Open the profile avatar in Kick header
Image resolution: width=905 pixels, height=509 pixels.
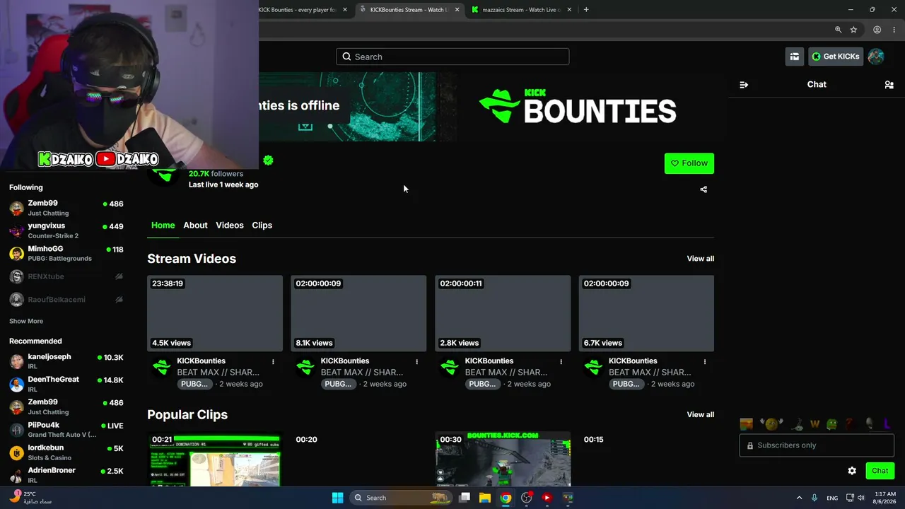click(875, 57)
